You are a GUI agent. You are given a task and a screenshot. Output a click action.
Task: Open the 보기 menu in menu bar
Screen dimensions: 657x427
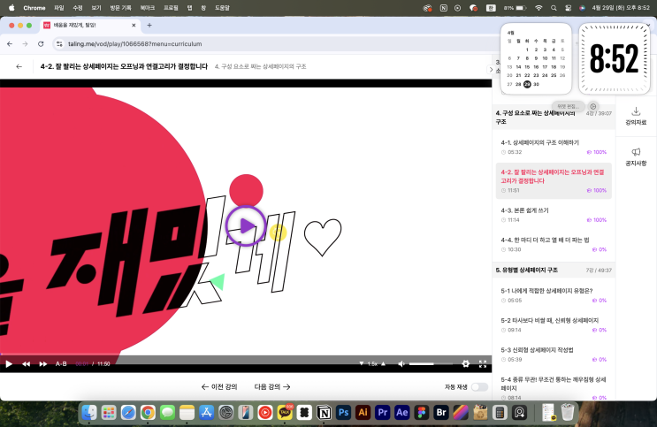pyautogui.click(x=96, y=8)
